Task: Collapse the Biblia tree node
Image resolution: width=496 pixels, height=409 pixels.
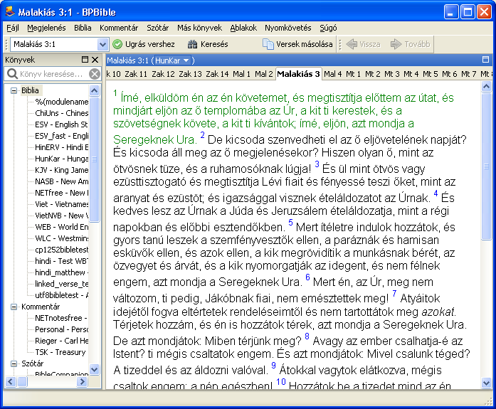Action: 14,91
